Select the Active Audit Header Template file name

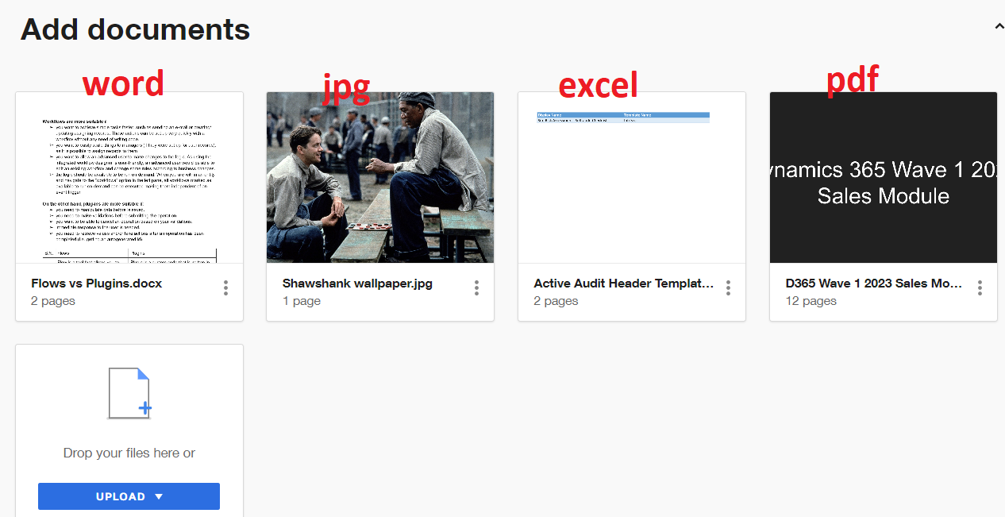point(624,283)
